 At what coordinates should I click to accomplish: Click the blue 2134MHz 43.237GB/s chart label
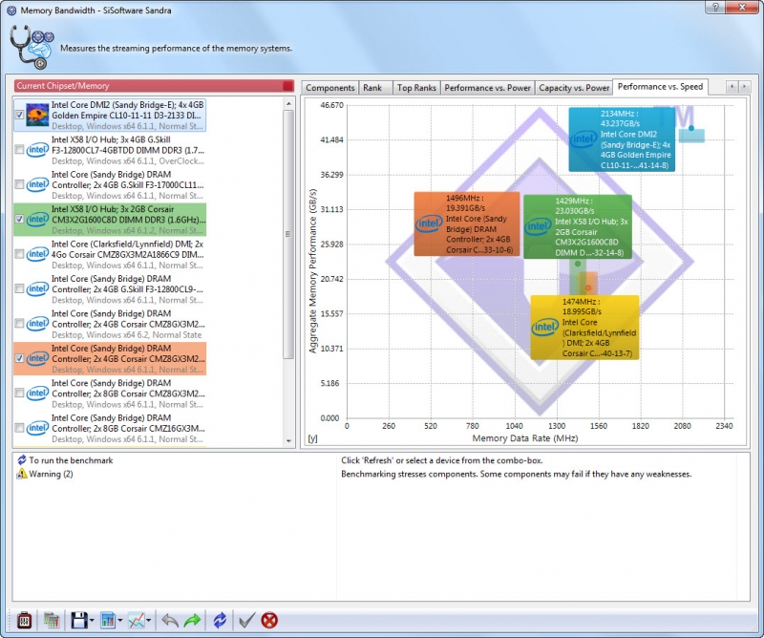click(622, 139)
